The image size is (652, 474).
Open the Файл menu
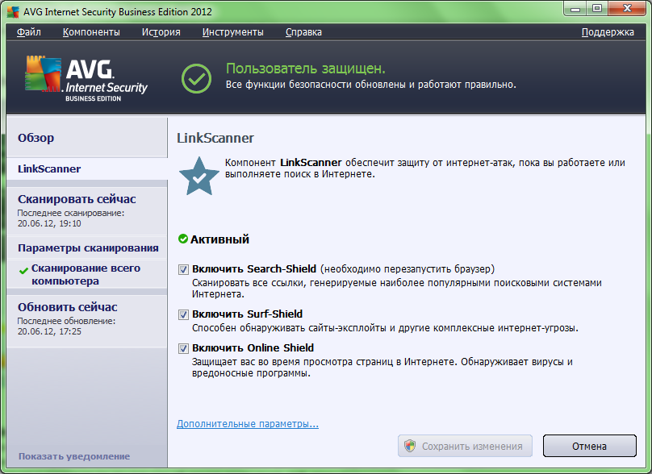(29, 32)
